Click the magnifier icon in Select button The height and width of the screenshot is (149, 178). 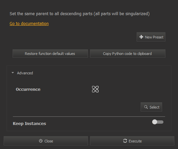click(146, 107)
